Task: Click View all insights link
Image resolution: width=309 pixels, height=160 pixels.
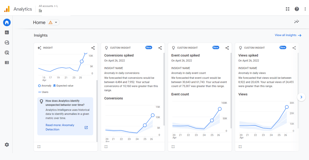Action: [x=288, y=35]
